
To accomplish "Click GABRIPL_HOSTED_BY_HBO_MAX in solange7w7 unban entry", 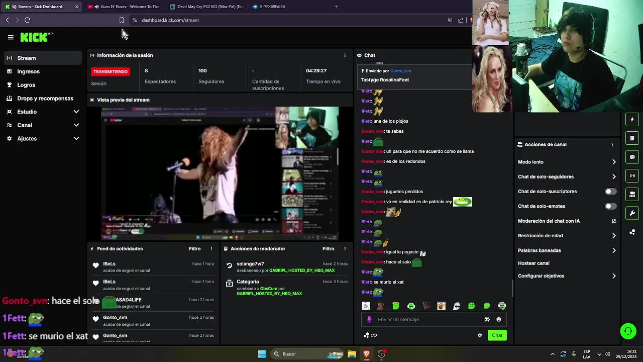I will pos(302,270).
